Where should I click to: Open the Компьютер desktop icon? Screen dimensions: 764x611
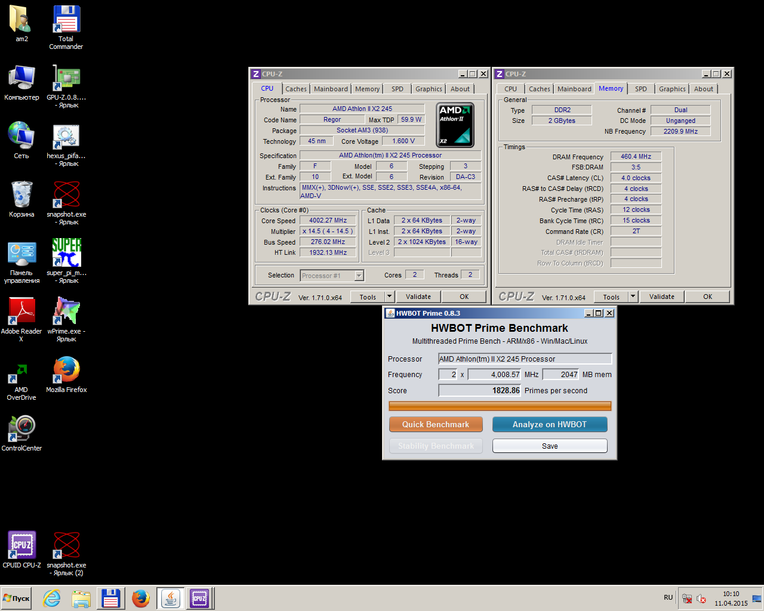21,82
